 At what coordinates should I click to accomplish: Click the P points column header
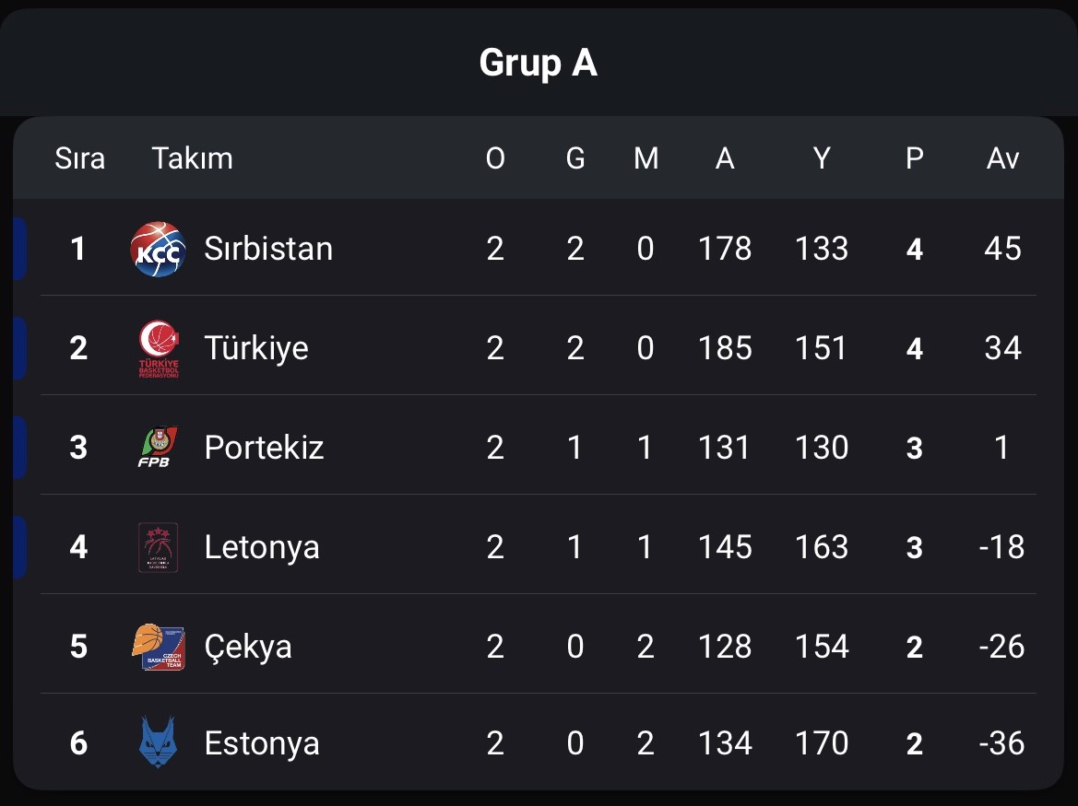click(x=915, y=158)
